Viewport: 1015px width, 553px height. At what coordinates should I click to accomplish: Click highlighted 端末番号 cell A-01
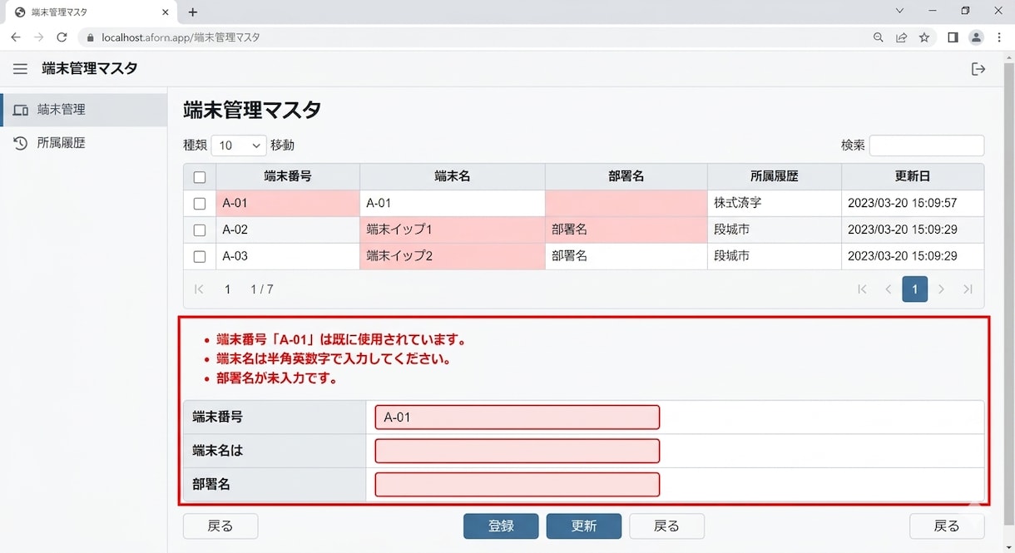[288, 204]
